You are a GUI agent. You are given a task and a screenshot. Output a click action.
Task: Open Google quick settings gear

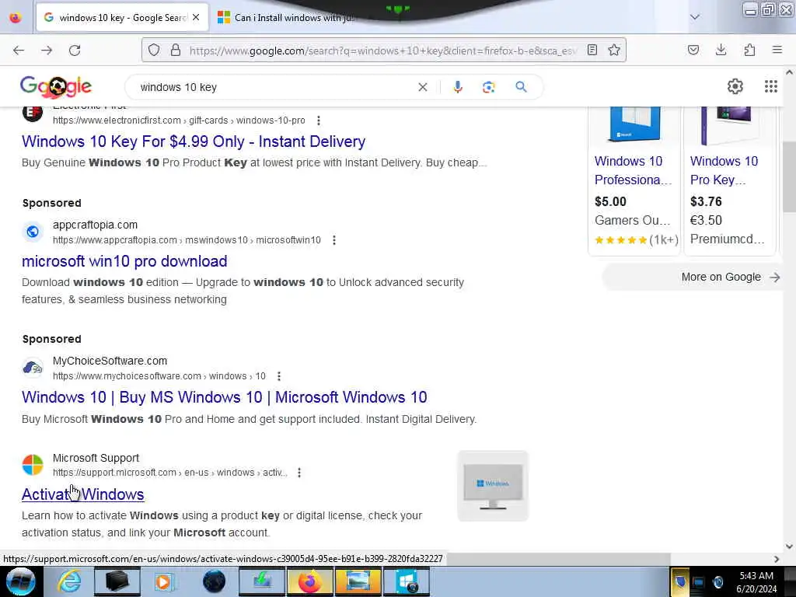pos(735,87)
